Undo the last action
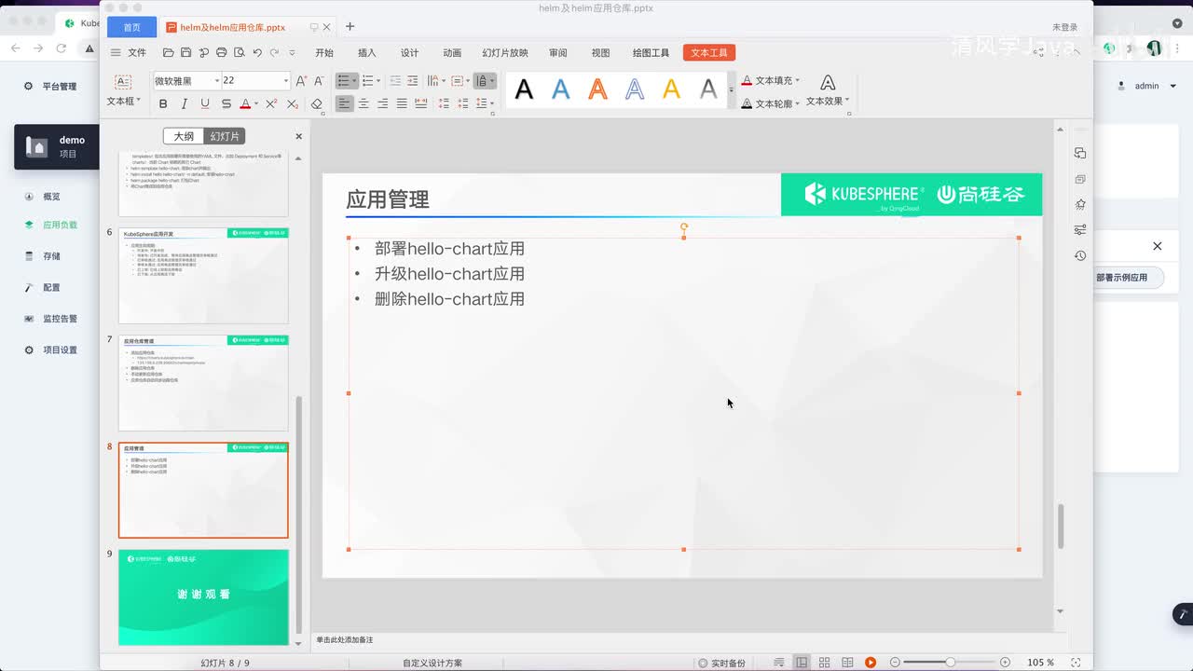Screen dimensions: 1193x671 (257, 53)
